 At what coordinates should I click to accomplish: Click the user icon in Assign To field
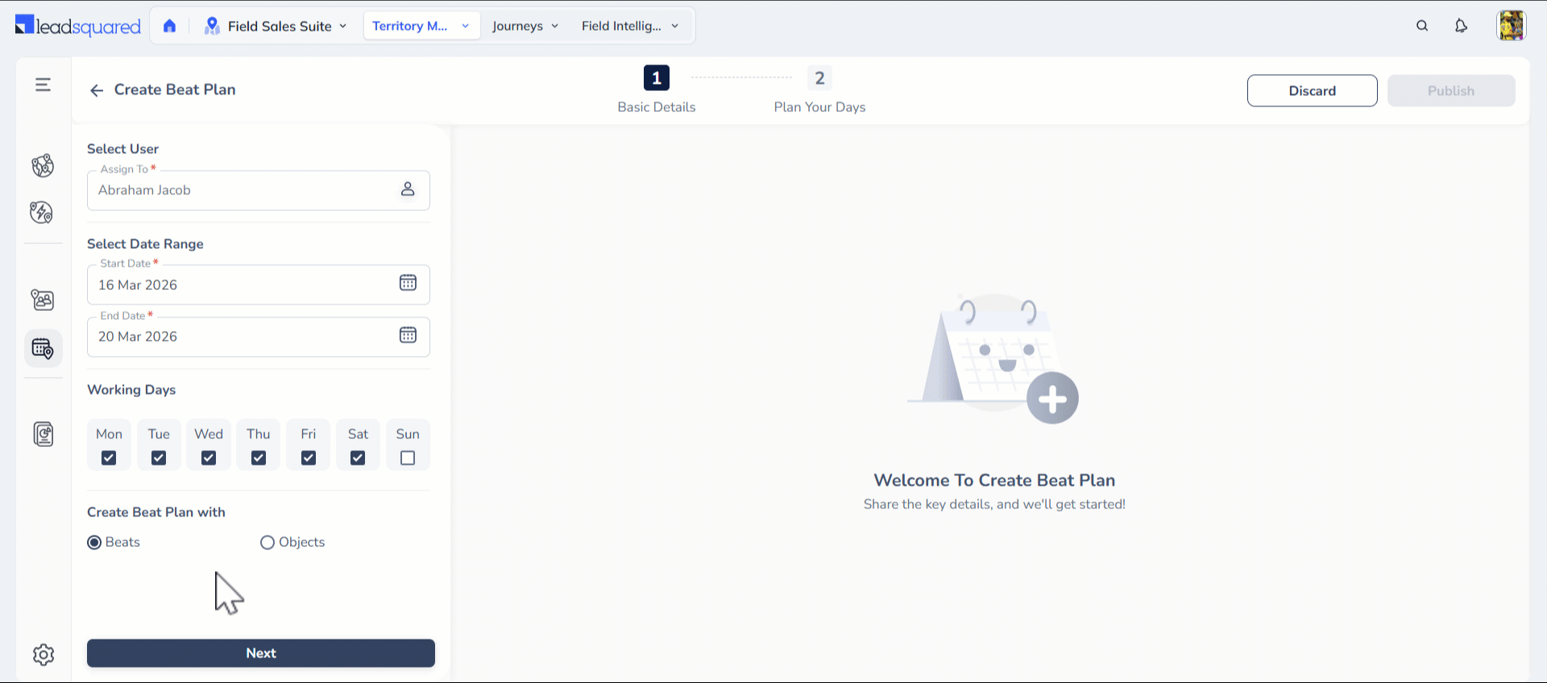click(408, 188)
